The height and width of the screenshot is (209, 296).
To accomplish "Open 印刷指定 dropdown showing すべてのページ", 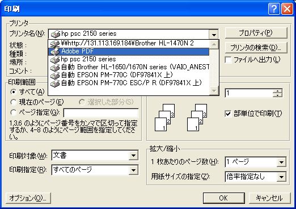I will tap(133, 170).
